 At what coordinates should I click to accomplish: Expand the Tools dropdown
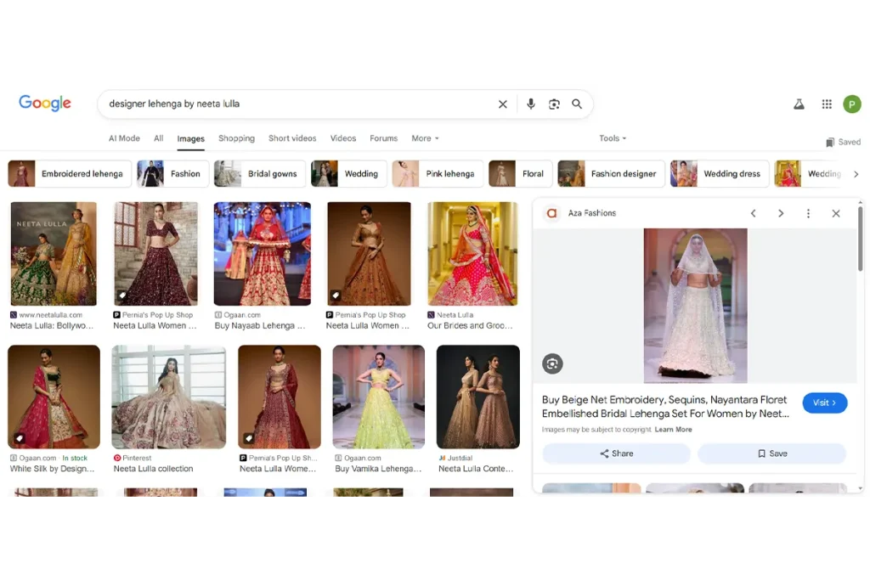(613, 138)
